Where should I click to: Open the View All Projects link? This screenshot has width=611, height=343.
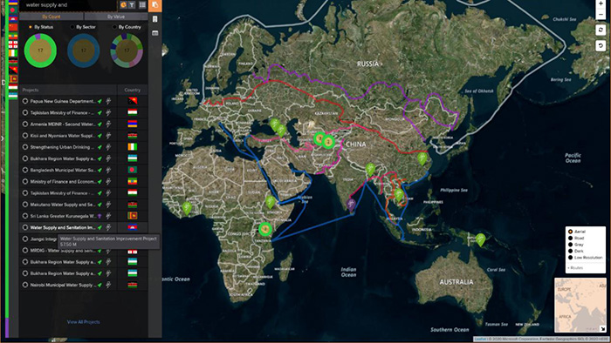[x=84, y=322]
